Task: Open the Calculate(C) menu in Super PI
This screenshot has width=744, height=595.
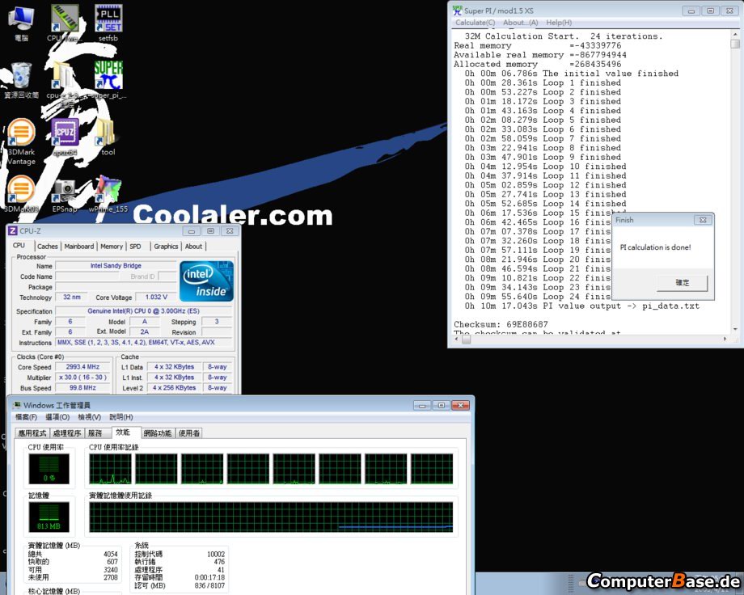Action: click(x=474, y=23)
